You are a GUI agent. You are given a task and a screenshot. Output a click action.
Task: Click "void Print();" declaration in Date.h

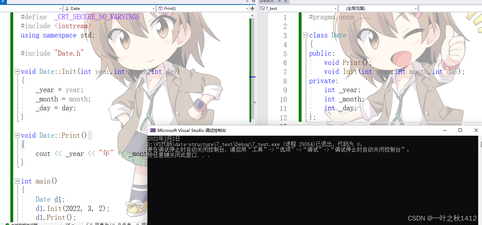tap(348, 63)
